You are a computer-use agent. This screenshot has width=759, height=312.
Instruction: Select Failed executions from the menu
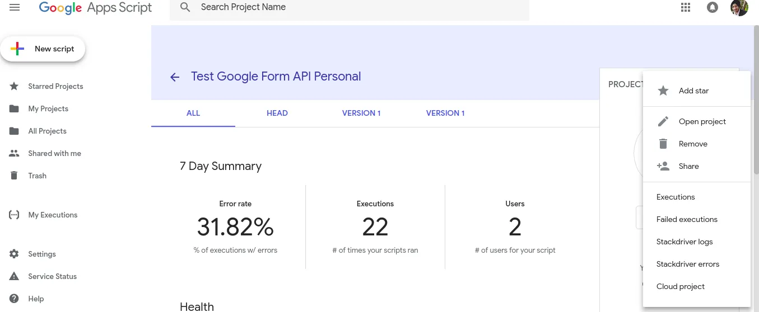(687, 219)
